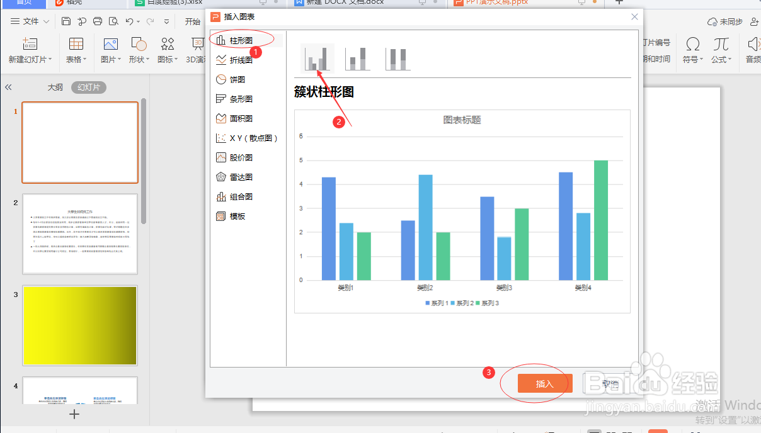Viewport: 761px width, 433px height.
Task: Select slide 2 thumbnail with text
Action: (80, 234)
